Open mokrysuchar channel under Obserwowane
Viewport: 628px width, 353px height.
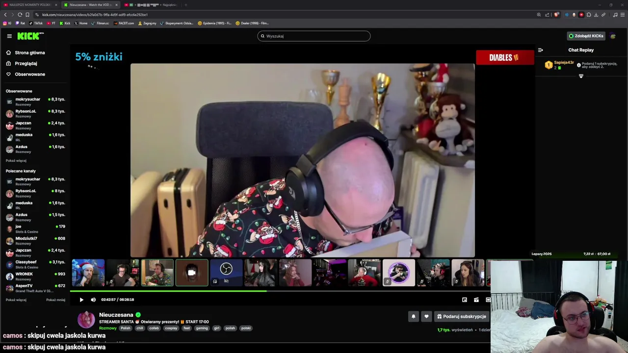click(35, 101)
